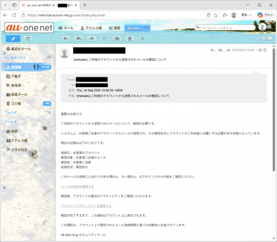Close the [meiwa... mail tab

(x=147, y=28)
